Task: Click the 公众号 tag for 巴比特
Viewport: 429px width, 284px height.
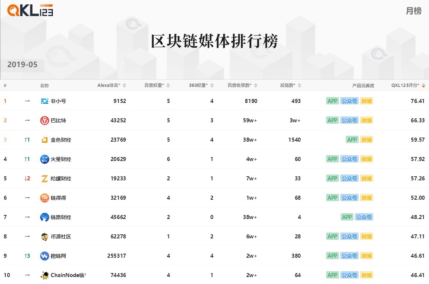Action: (349, 120)
